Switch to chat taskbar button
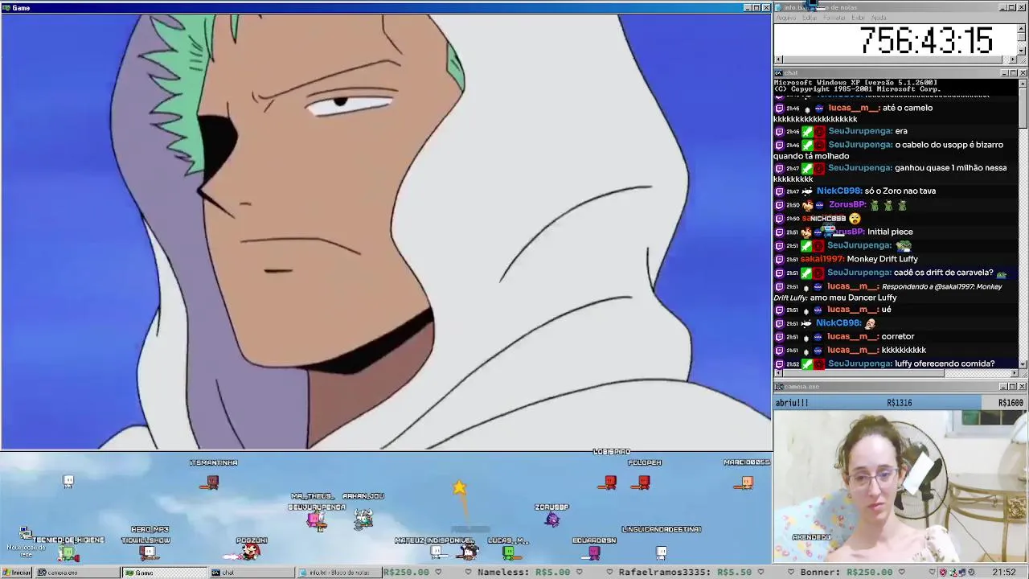This screenshot has width=1029, height=579. coord(252,573)
